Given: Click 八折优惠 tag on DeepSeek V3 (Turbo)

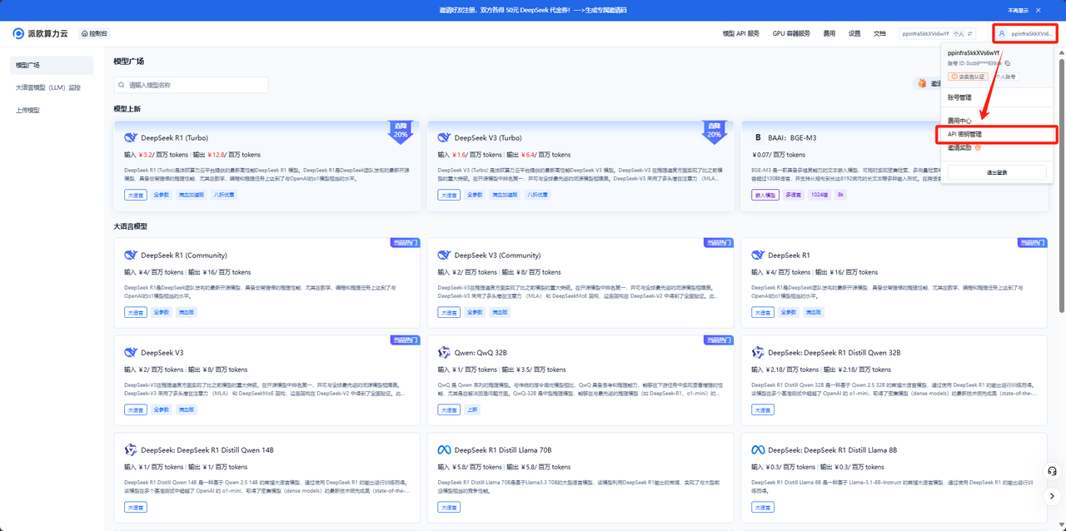Looking at the screenshot, I should click(537, 195).
